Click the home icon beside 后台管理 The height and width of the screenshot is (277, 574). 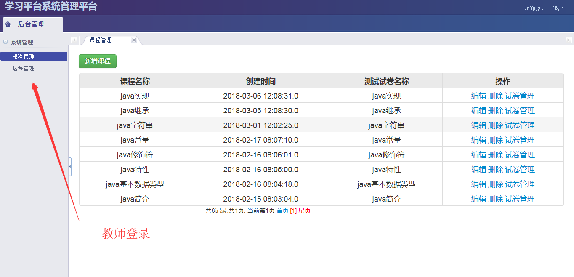(x=8, y=24)
